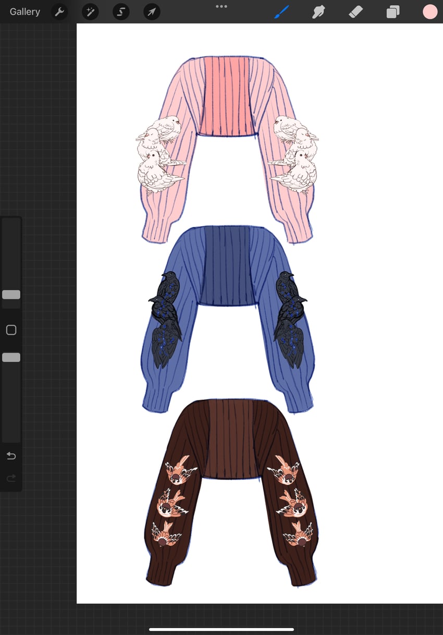Tap the square Modify eyedropper button
This screenshot has width=443, height=635.
click(11, 330)
